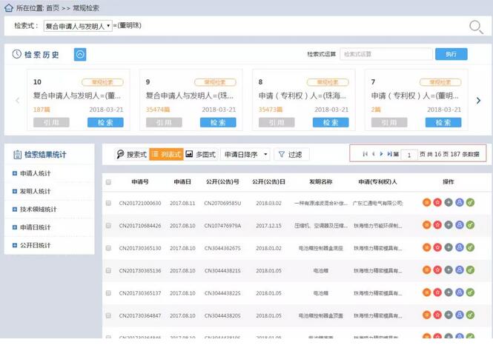Click green icon in row CN201730364847
Image resolution: width=493 pixels, height=348 pixels.
[x=470, y=315]
